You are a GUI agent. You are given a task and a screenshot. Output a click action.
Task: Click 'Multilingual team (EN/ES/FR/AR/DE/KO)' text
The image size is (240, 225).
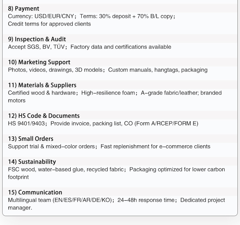click(x=60, y=200)
